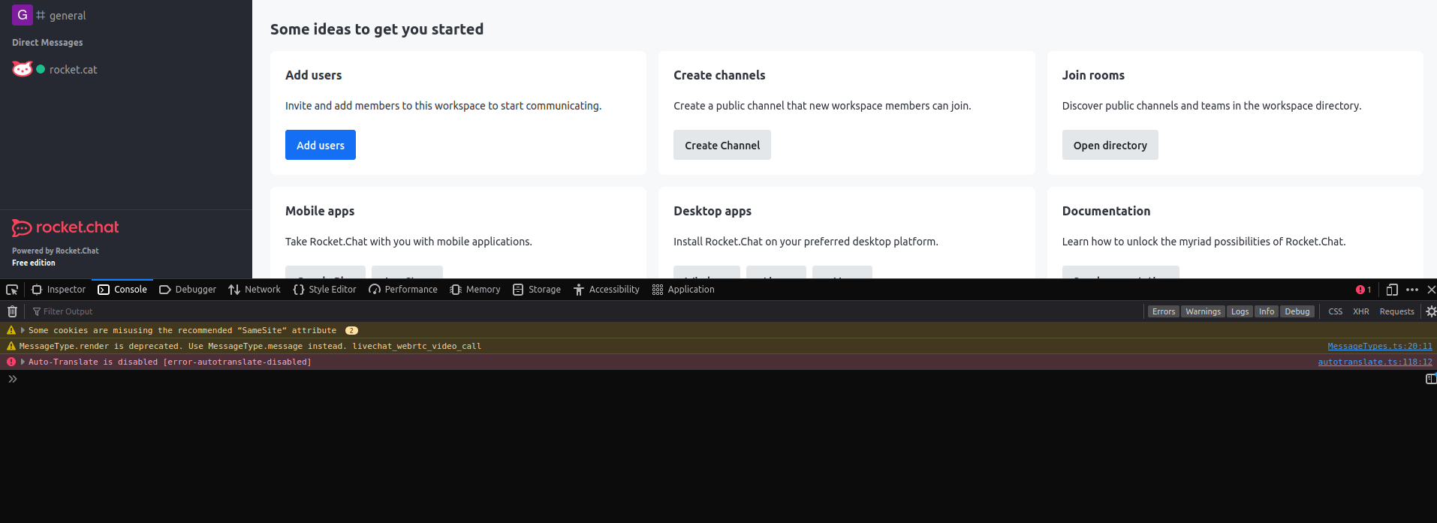
Task: Toggle the Info filter
Action: click(1267, 311)
